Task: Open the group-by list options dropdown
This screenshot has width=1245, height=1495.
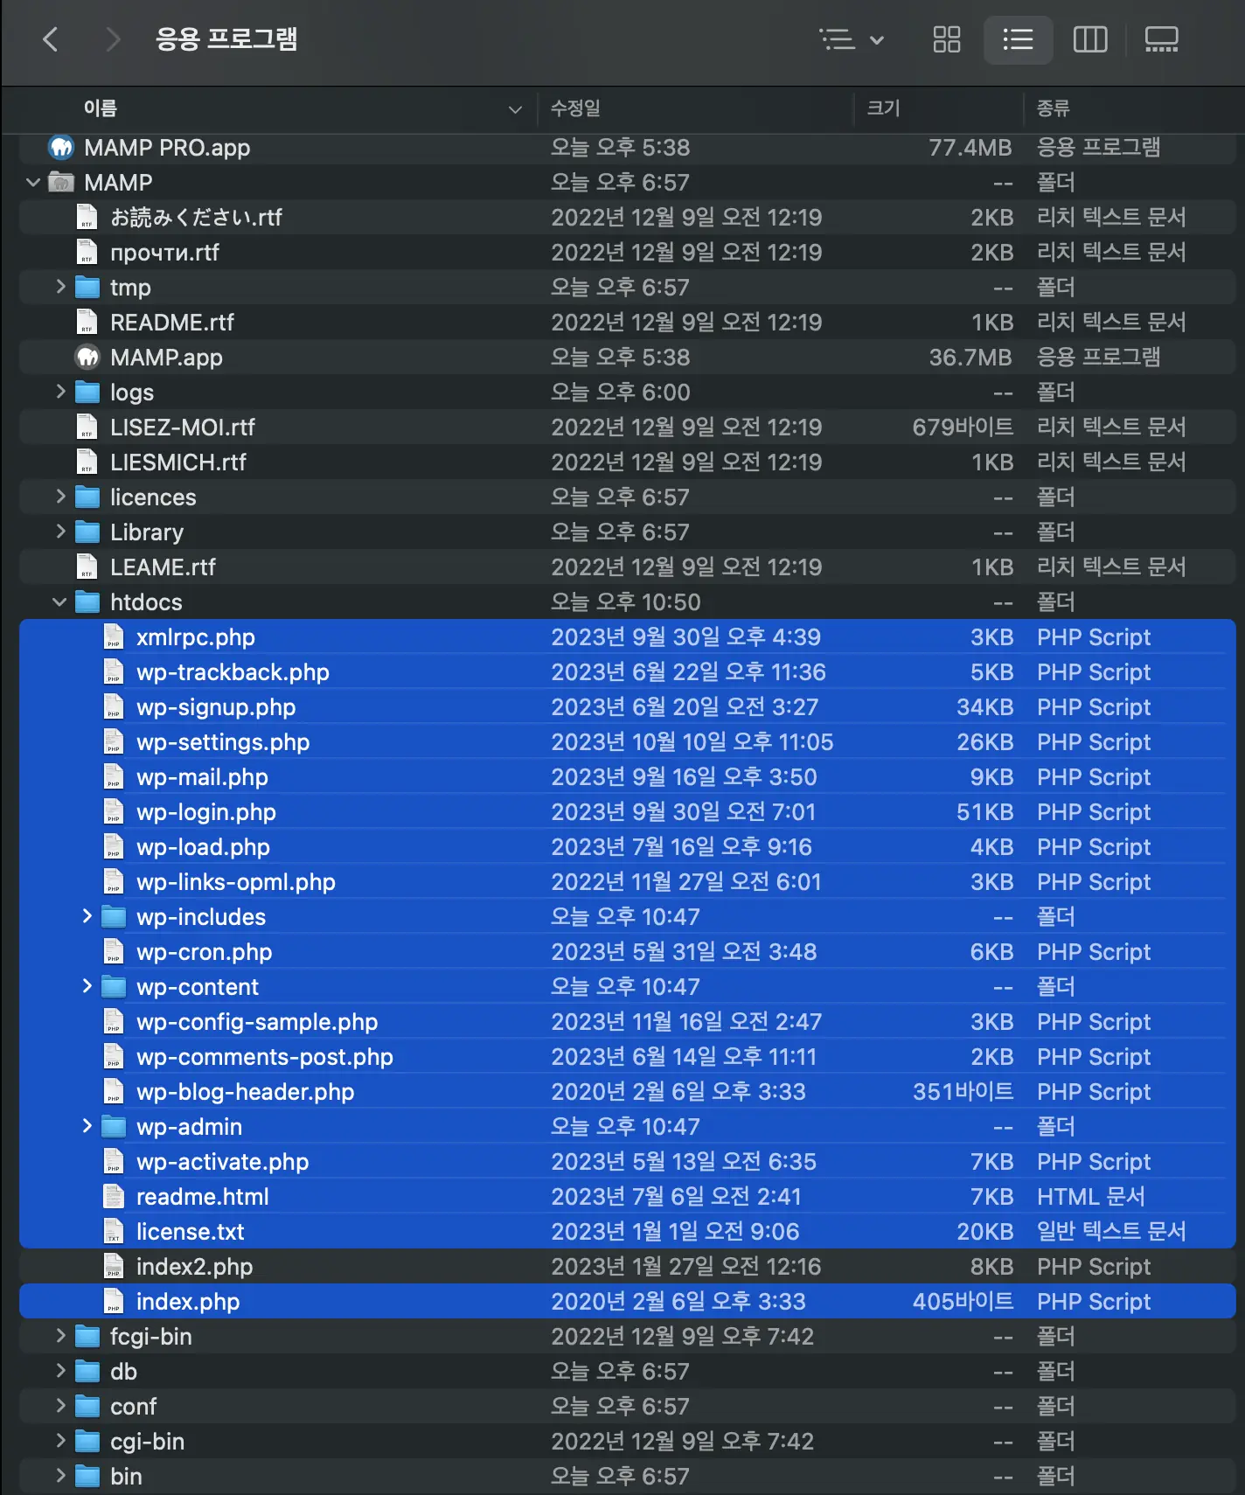Action: [x=852, y=39]
